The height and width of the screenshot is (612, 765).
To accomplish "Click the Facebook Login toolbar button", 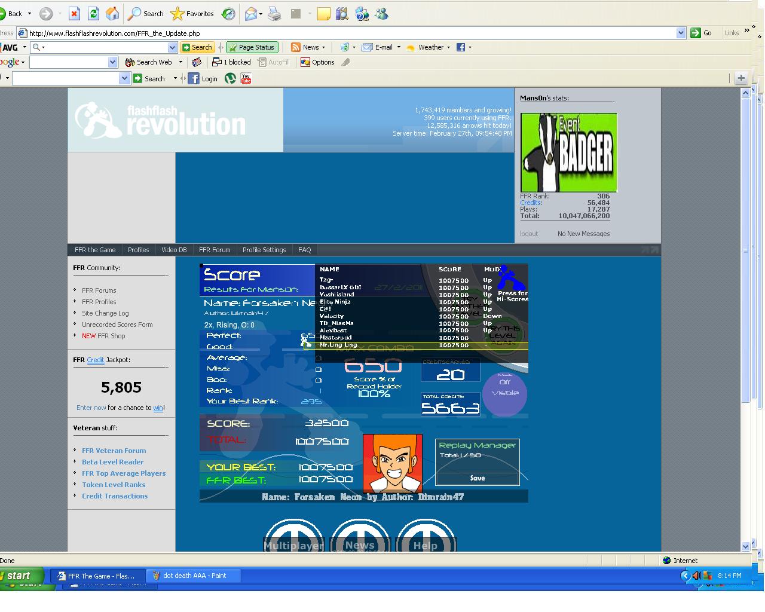I will click(x=203, y=78).
